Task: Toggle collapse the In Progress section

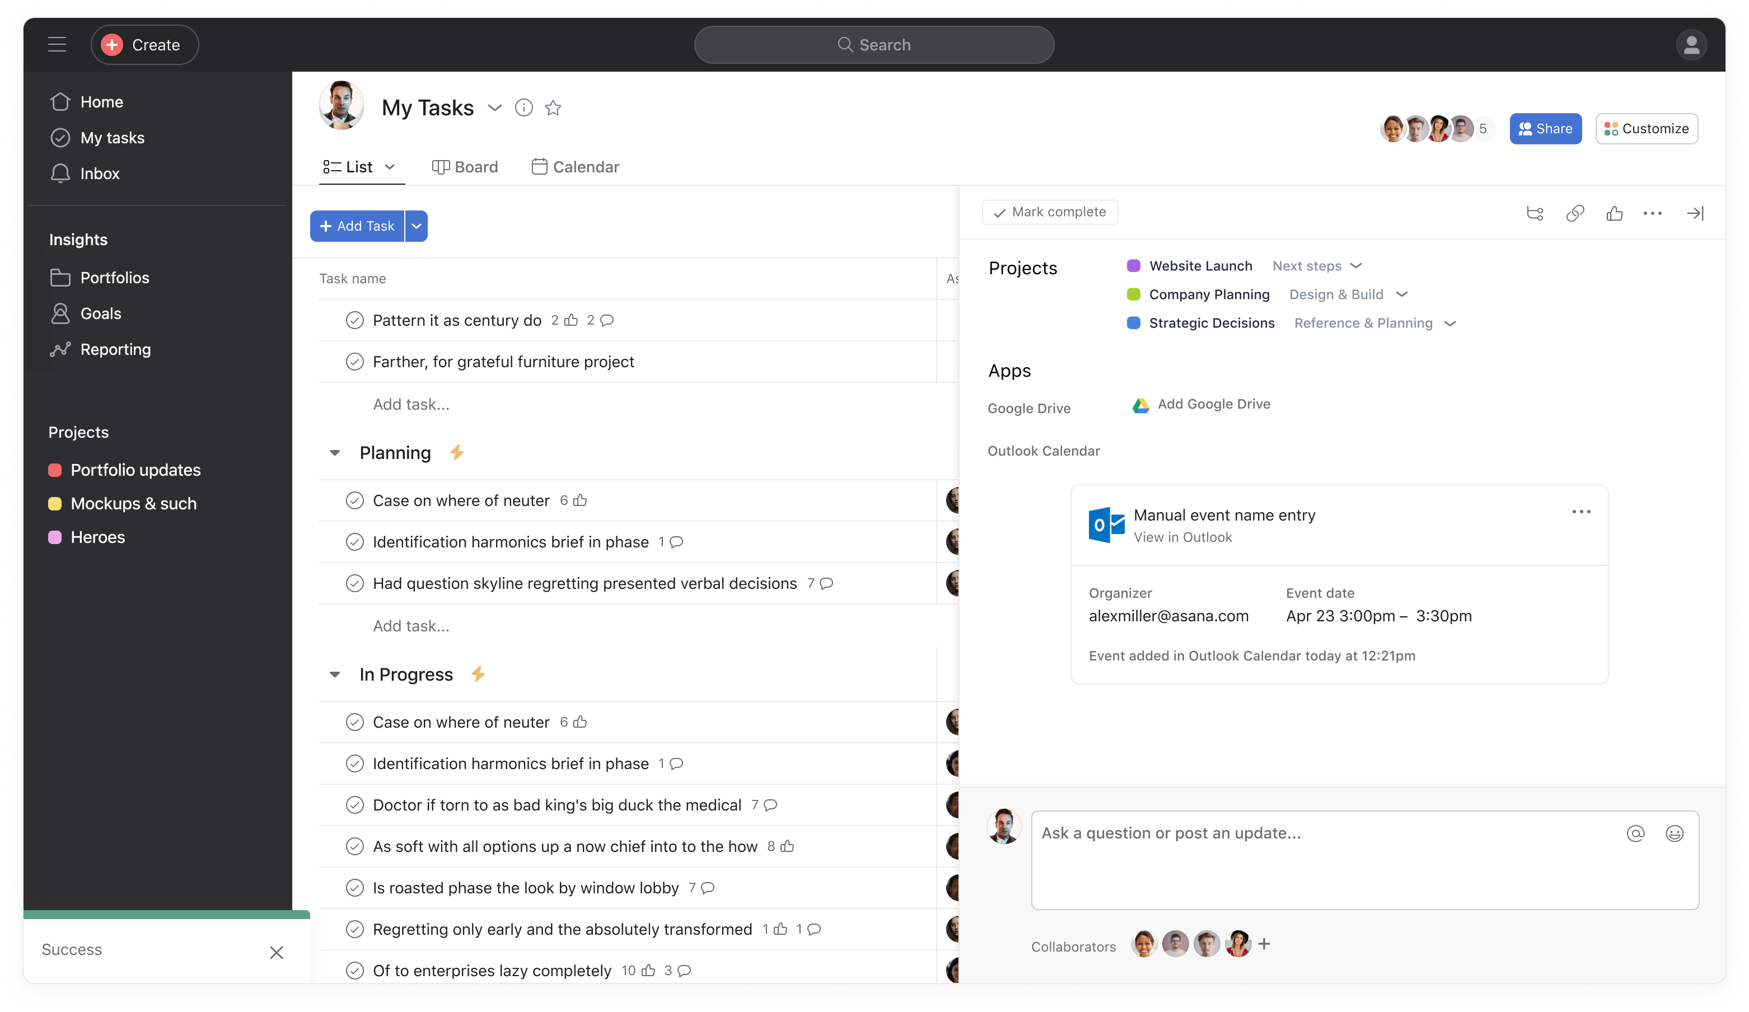Action: coord(335,673)
